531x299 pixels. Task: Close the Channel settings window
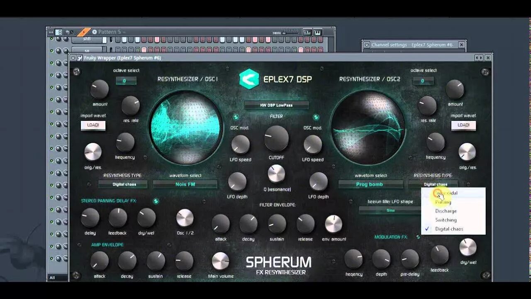[x=461, y=45]
